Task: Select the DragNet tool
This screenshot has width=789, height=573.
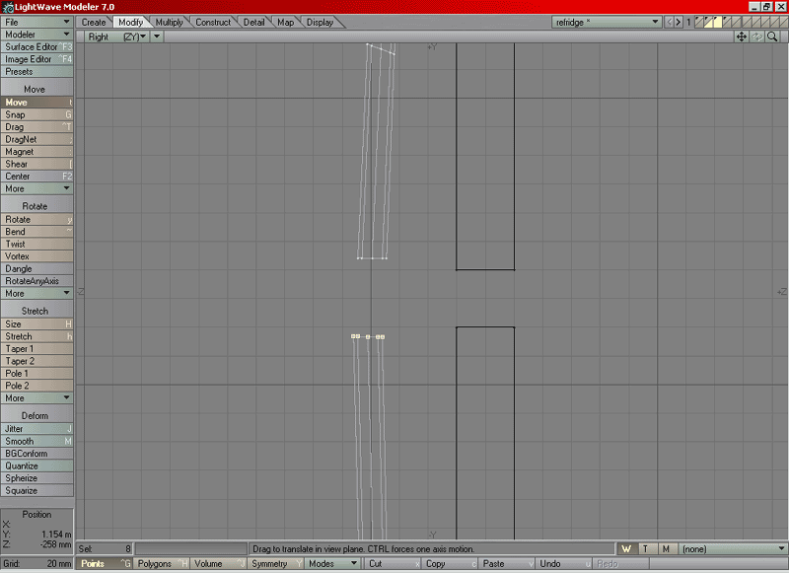Action: click(x=36, y=139)
